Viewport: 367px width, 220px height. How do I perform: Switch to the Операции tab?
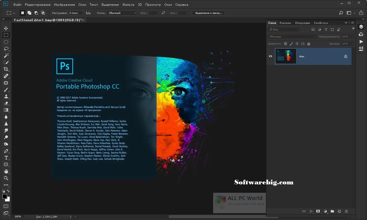click(302, 23)
